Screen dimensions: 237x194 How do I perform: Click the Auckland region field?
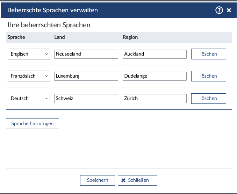pyautogui.click(x=155, y=54)
